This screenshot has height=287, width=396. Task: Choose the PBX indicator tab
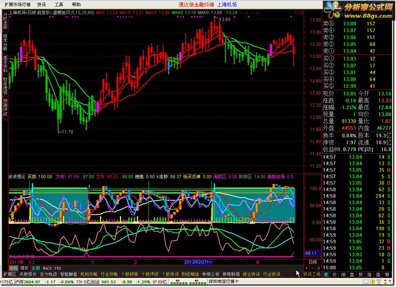pyautogui.click(x=58, y=268)
